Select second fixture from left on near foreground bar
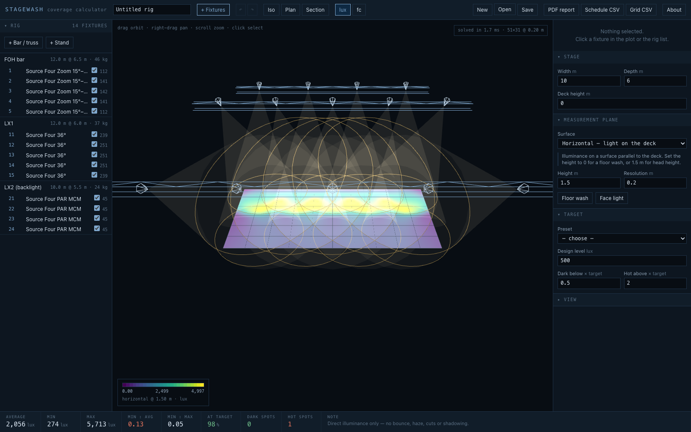 [x=237, y=189]
